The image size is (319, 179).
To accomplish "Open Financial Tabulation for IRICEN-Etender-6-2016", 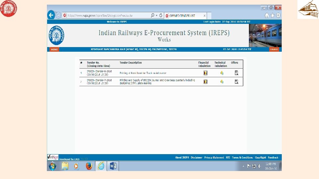I will pyautogui.click(x=205, y=73).
